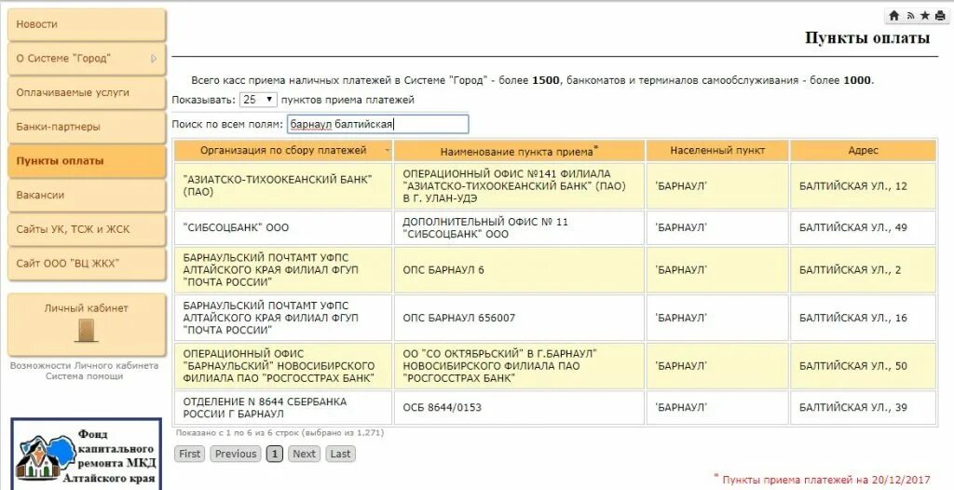Viewport: 954px width, 490px height.
Task: Open Возможности Личного кабинета link
Action: [84, 366]
